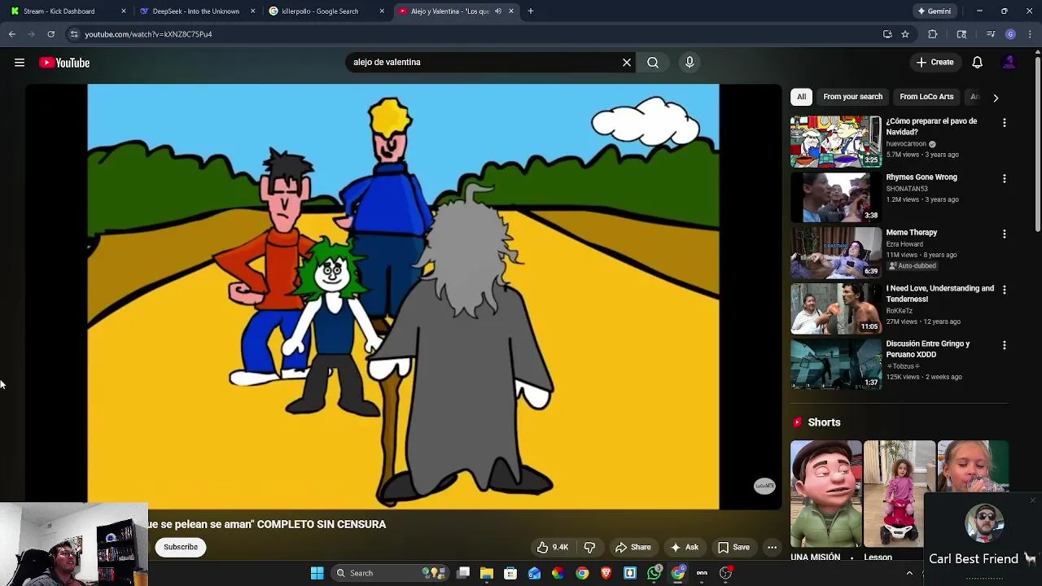This screenshot has width=1042, height=586.
Task: Click the address bar URL
Action: 148,34
